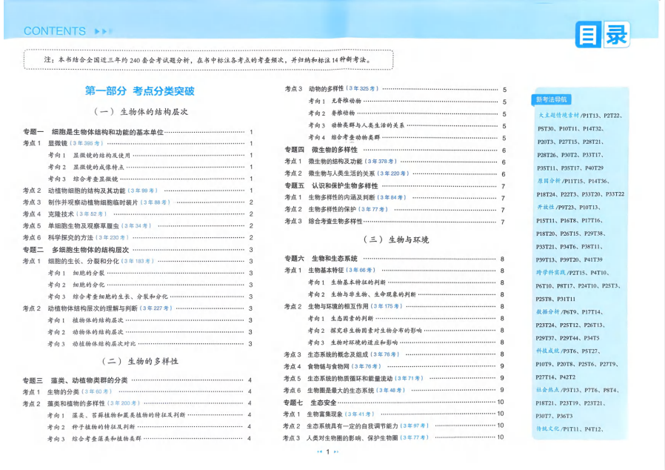The height and width of the screenshot is (470, 665).
Task: Click the page number 1 at bottom
Action: (327, 451)
